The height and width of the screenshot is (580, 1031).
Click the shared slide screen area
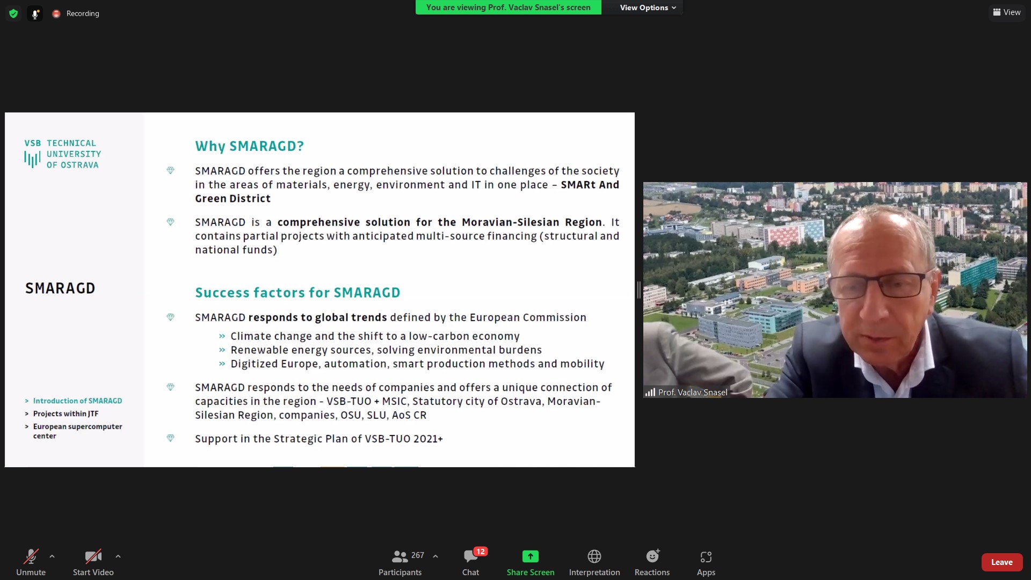point(320,289)
